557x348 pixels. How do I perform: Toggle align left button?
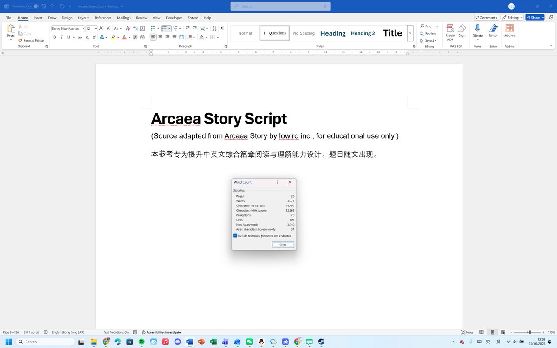(153, 37)
